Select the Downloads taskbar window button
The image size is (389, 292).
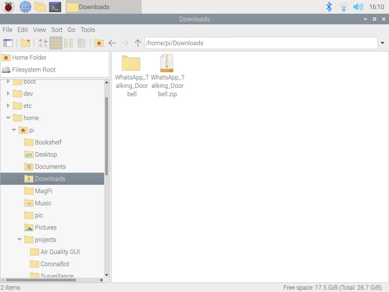click(x=104, y=7)
